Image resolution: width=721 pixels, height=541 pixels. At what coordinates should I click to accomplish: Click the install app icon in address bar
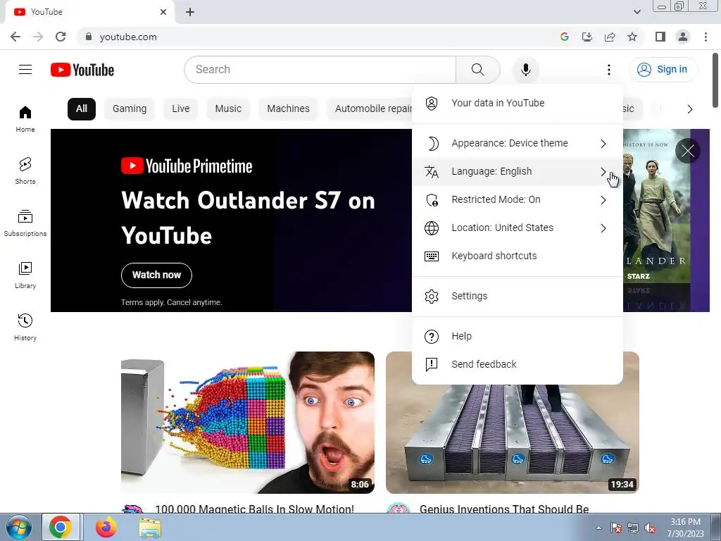[x=587, y=37]
